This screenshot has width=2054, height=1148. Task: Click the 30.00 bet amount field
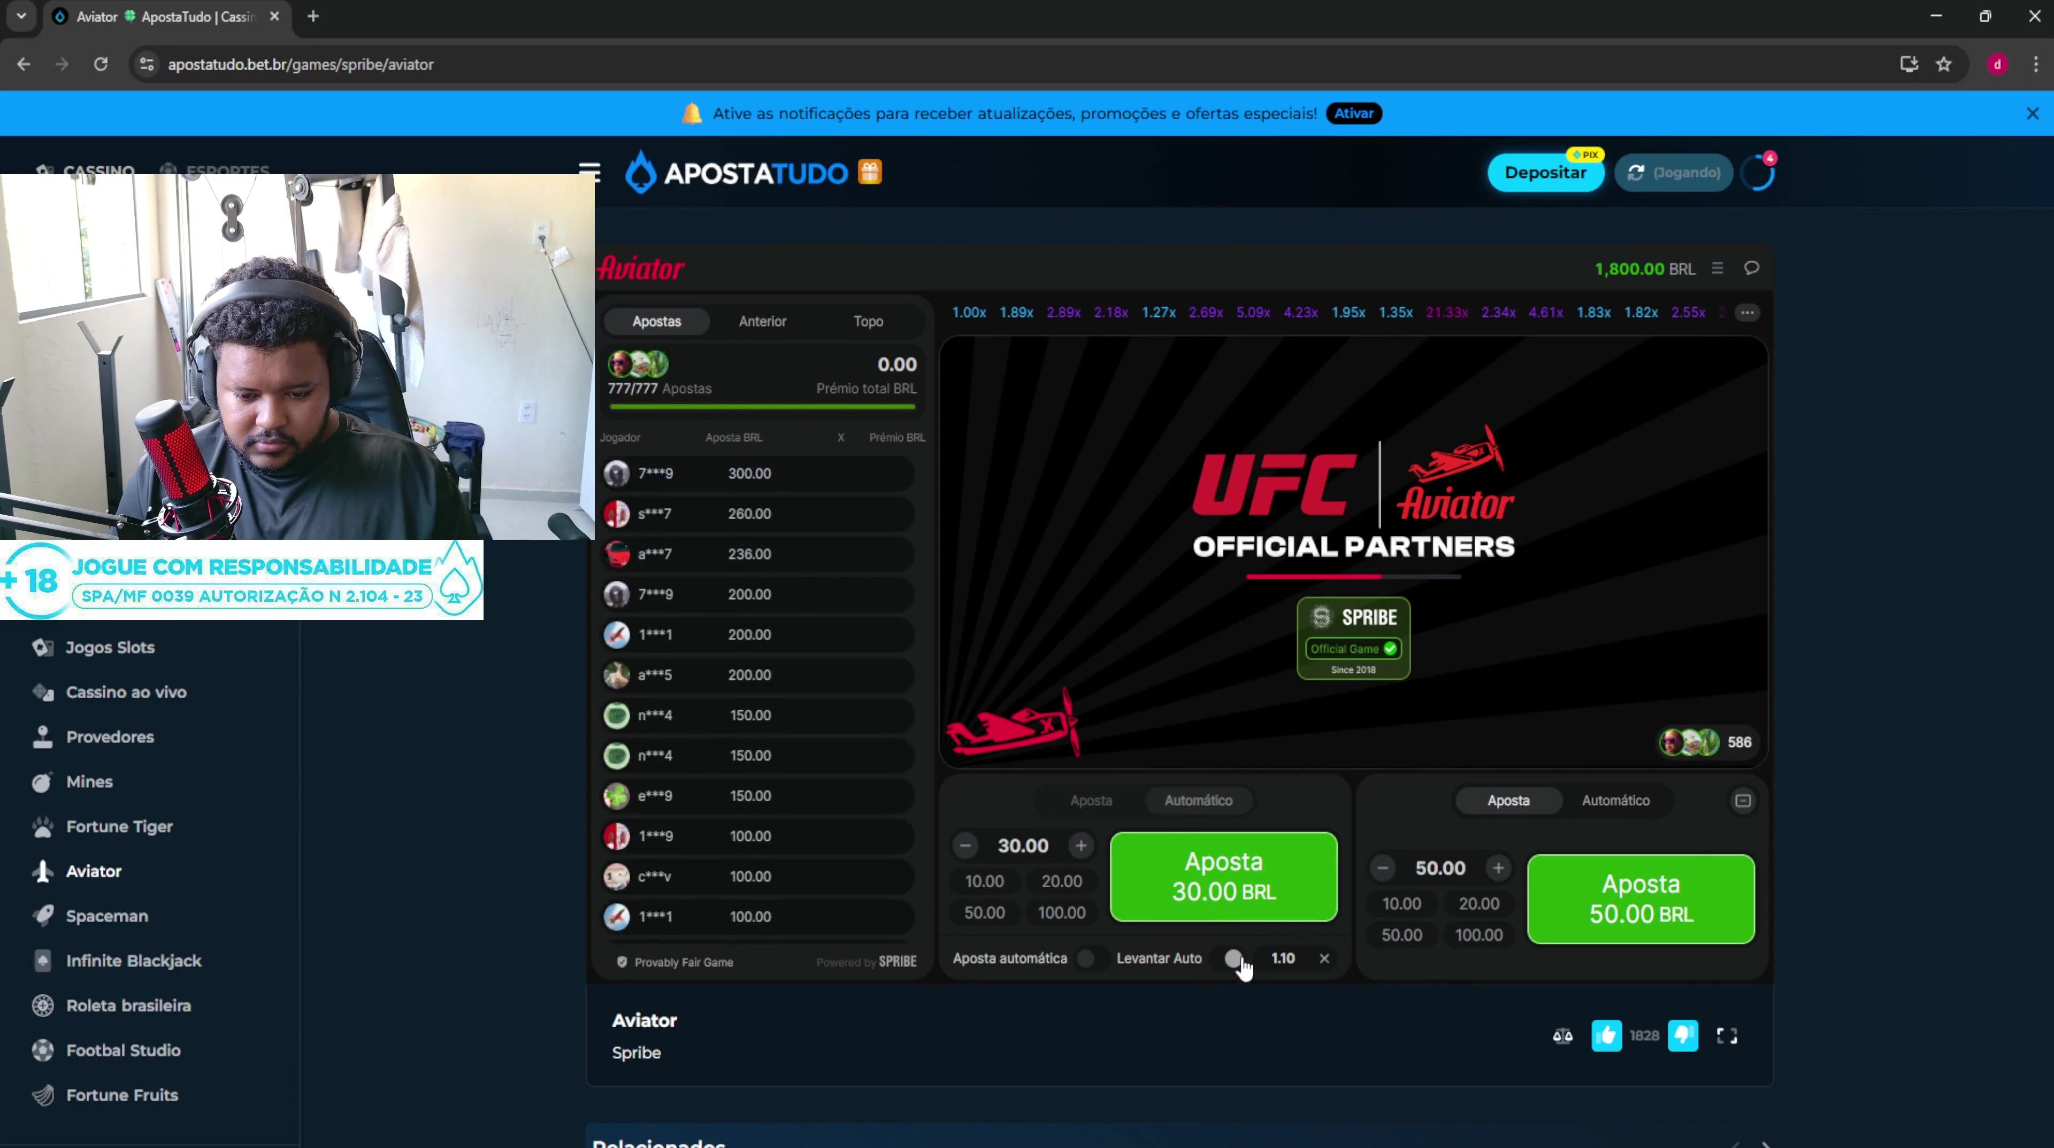[x=1023, y=846]
